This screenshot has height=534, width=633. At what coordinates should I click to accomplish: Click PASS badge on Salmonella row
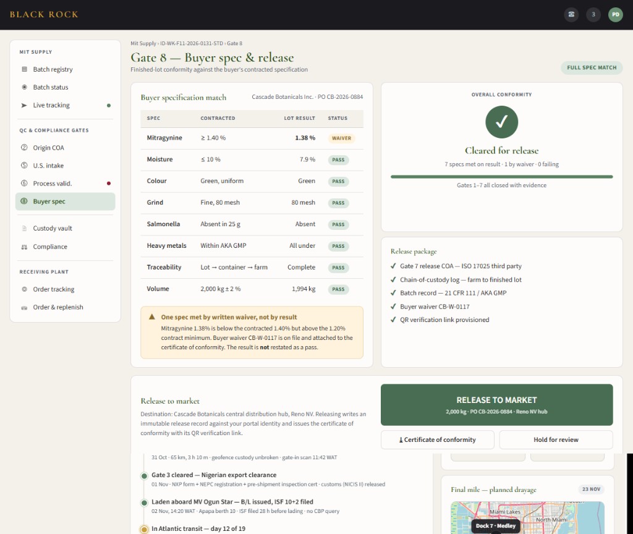(338, 224)
